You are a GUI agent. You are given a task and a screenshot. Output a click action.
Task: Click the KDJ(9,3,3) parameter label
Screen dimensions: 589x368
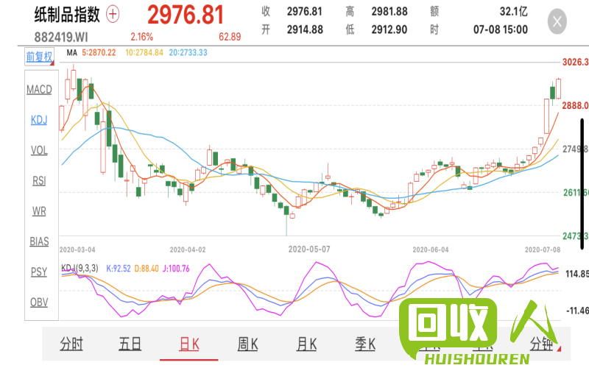[x=80, y=268]
